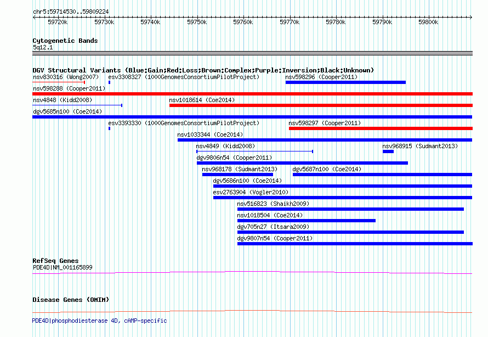488x337 pixels.
Task: Click the PDE4D phosphodiesterase 4D OMIM link
Action: [x=100, y=321]
